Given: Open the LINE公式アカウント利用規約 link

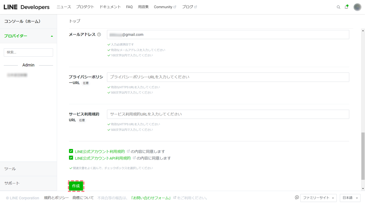Looking at the screenshot, I should pyautogui.click(x=100, y=151).
